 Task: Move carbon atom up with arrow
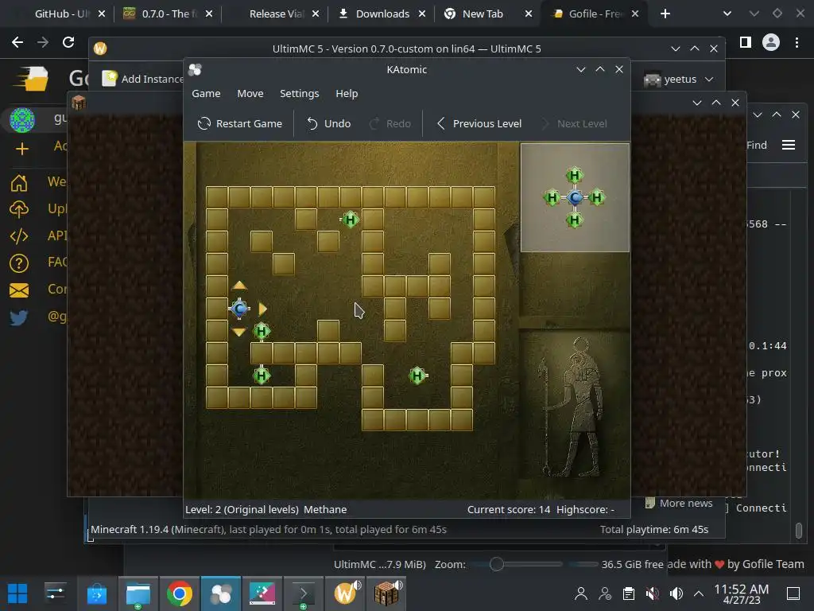238,286
